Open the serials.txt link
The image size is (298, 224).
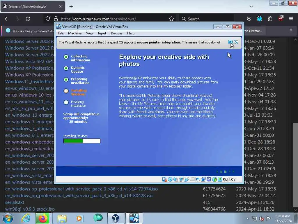15,202
